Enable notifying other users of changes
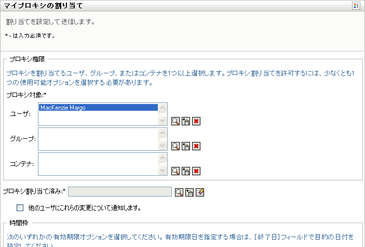Viewport: 365px width, 247px height. [21, 208]
